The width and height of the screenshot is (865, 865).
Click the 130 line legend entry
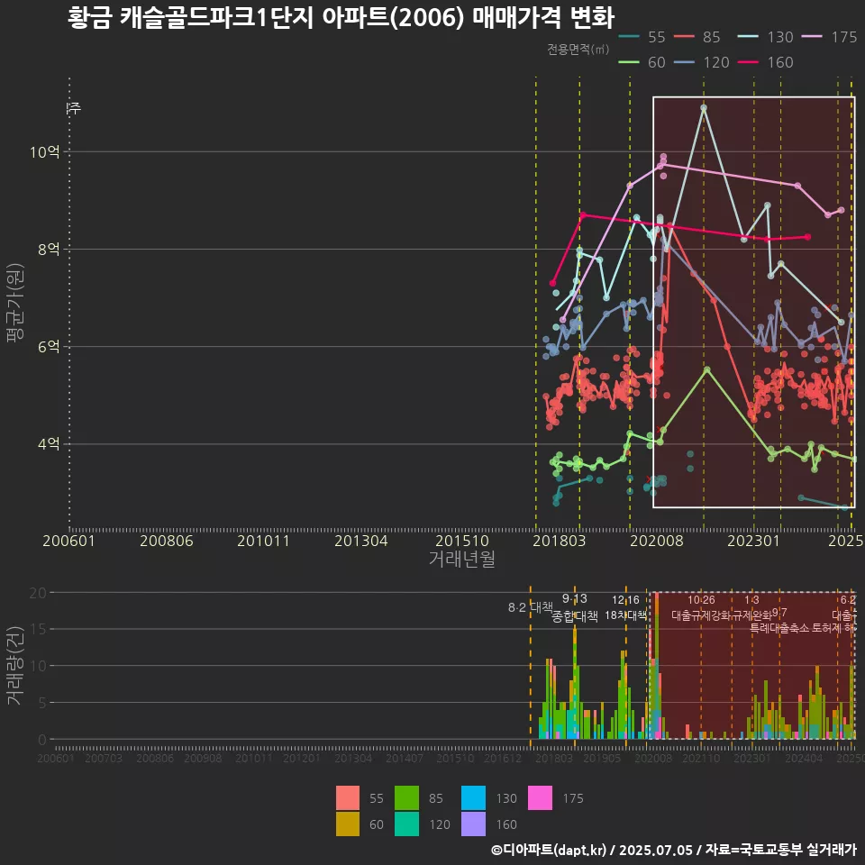click(766, 37)
